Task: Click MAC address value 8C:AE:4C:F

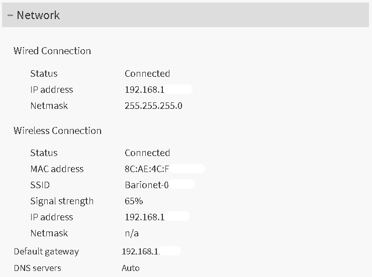Action: tap(147, 169)
